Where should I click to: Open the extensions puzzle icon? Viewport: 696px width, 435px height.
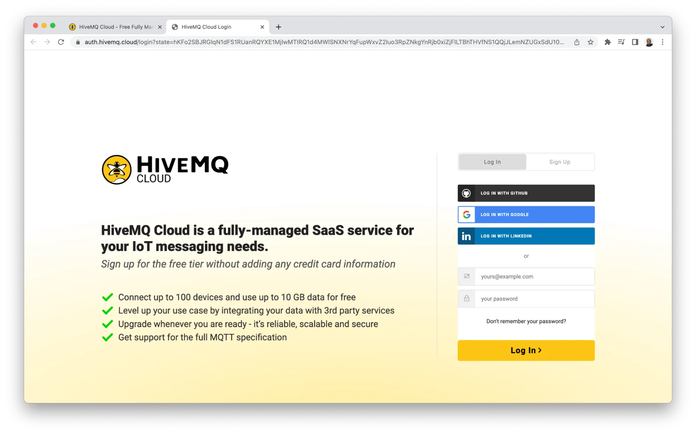pyautogui.click(x=608, y=42)
